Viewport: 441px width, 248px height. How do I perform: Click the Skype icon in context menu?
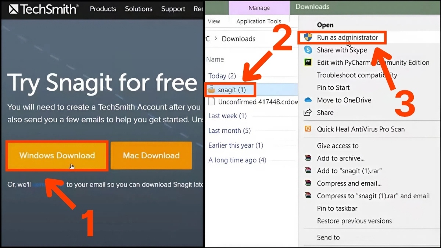click(308, 50)
